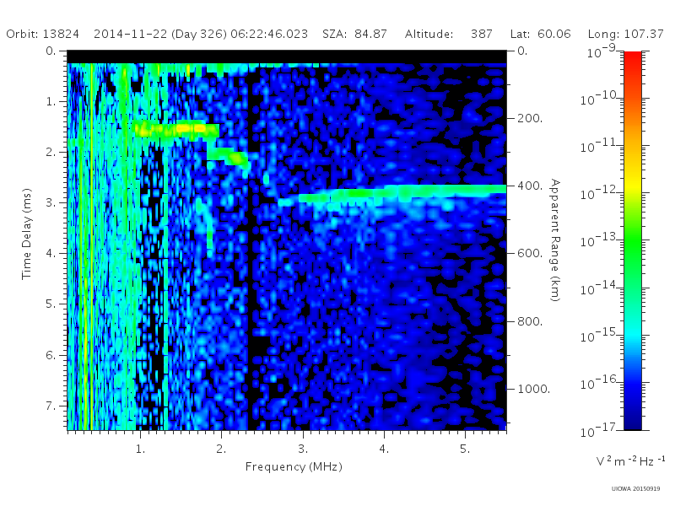This screenshot has height=506, width=675.
Task: Click apparent range tick label '600.'
Action: coord(530,254)
